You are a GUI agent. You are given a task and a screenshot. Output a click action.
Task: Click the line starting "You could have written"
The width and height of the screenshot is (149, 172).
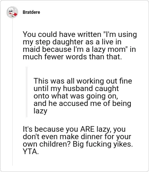[x=80, y=34]
